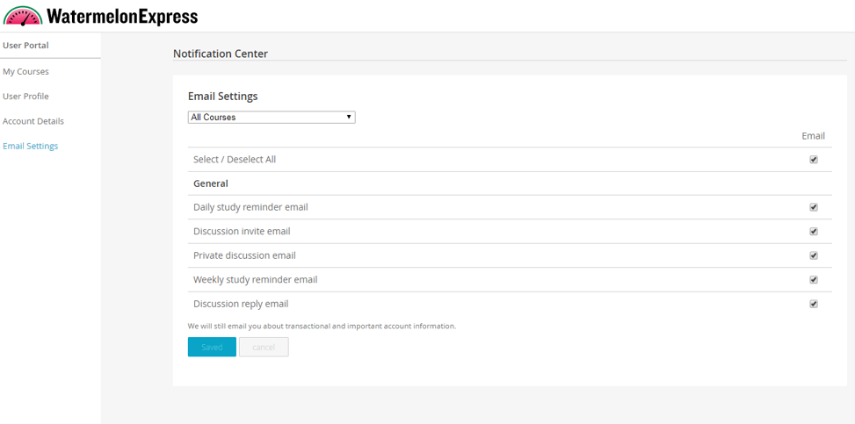Disable Discussion reply email checkbox

[x=814, y=304]
